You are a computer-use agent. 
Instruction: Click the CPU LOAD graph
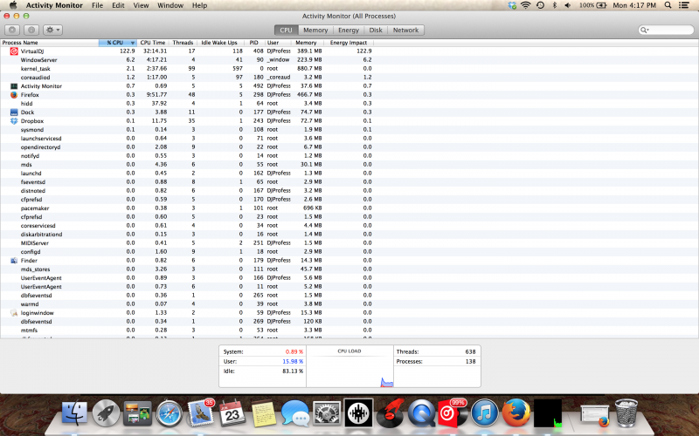point(349,366)
